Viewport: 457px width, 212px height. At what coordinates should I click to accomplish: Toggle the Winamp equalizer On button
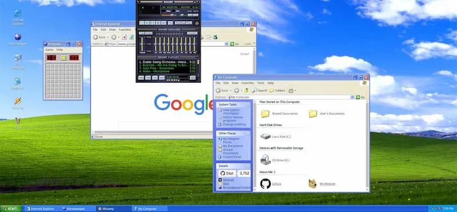click(x=141, y=33)
